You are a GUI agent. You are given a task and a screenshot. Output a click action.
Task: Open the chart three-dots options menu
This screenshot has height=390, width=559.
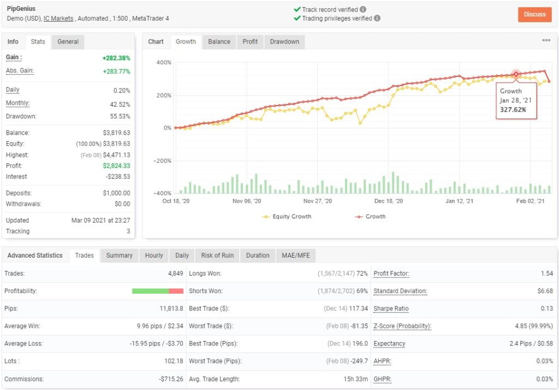click(546, 41)
